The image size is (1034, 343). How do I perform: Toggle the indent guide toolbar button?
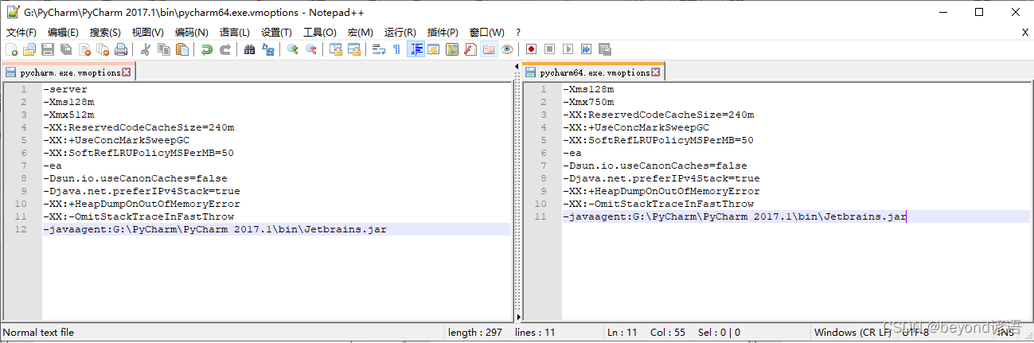[416, 49]
